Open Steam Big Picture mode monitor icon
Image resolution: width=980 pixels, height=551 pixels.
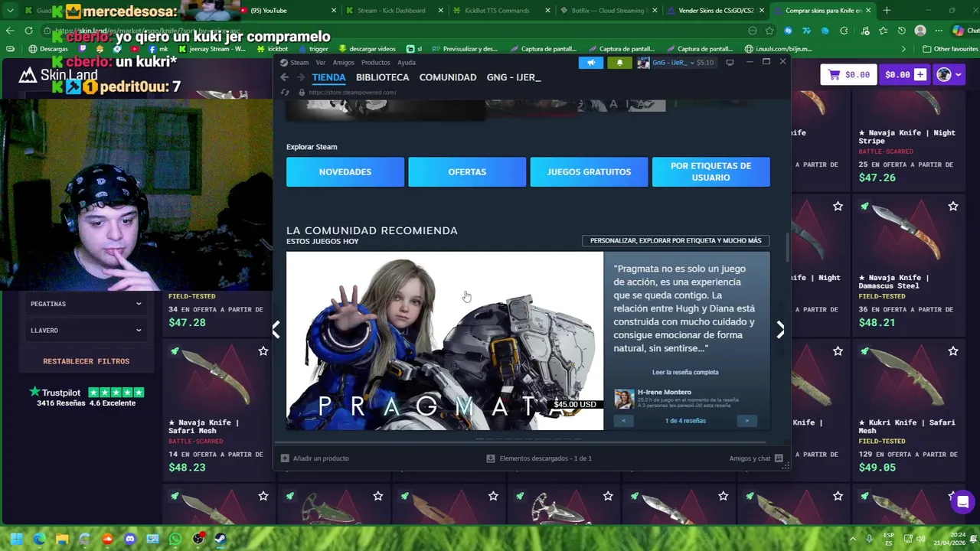pyautogui.click(x=730, y=63)
